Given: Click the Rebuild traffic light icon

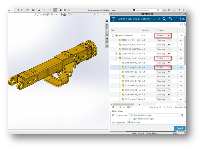Looking at the screenshot, I should click(x=61, y=10).
